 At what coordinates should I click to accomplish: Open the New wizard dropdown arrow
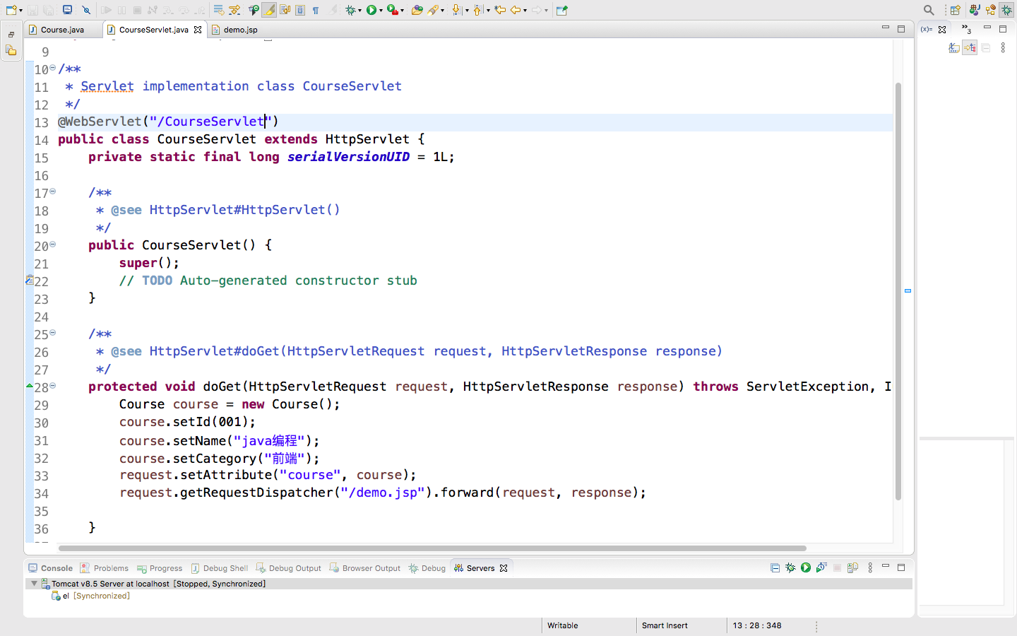tap(20, 11)
